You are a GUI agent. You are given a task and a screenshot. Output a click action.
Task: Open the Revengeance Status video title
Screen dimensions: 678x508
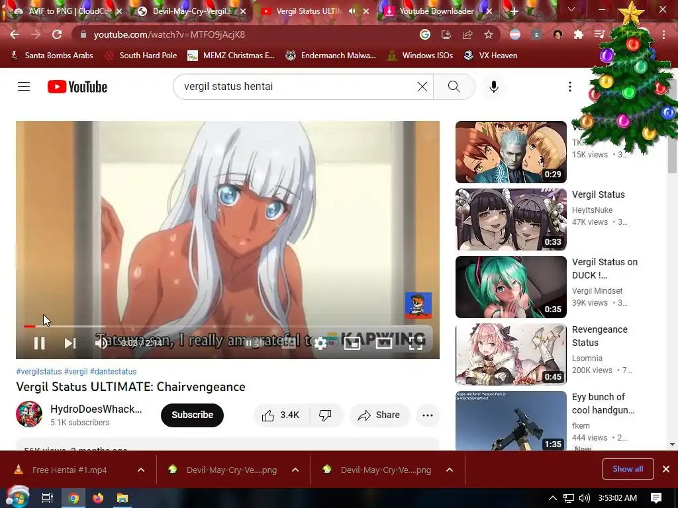600,336
